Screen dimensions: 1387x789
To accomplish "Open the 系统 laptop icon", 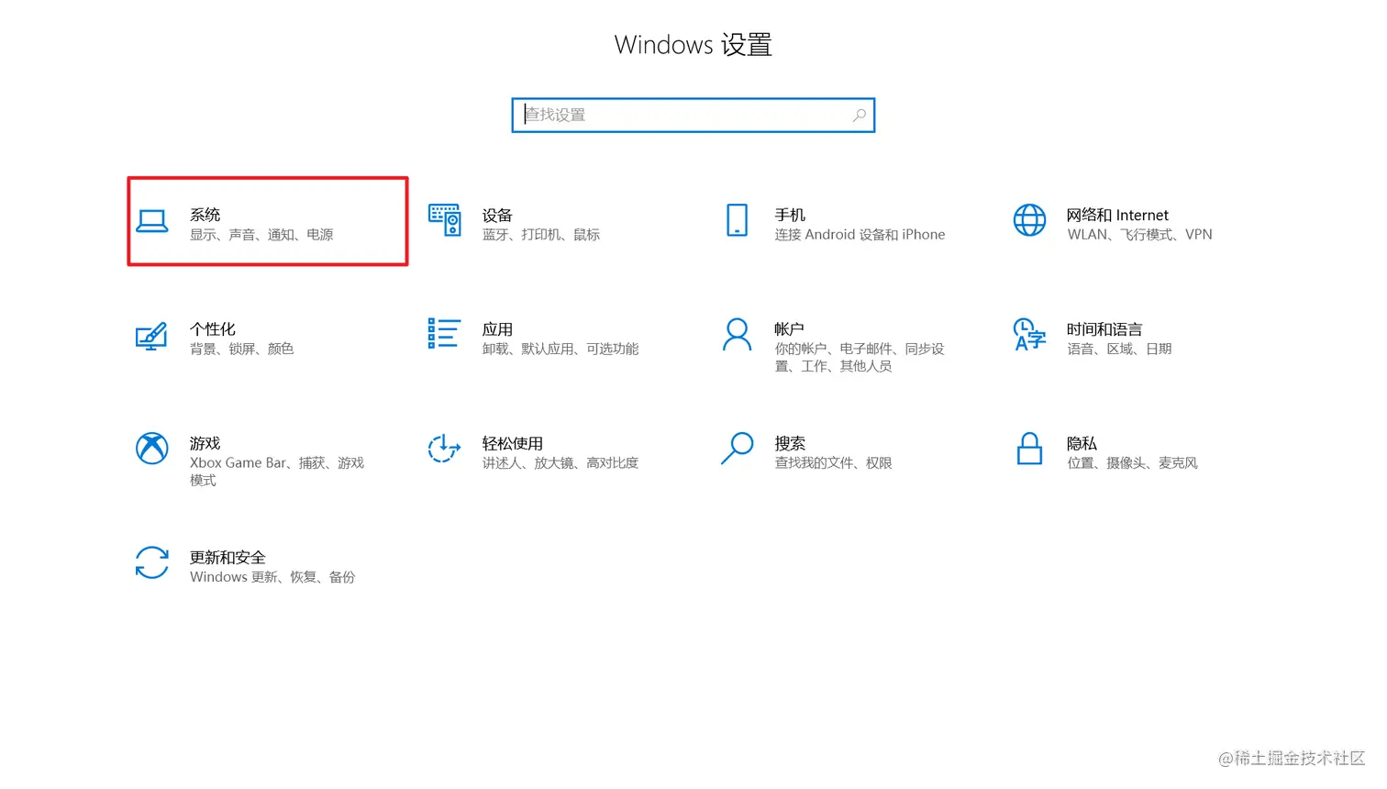I will pyautogui.click(x=152, y=221).
